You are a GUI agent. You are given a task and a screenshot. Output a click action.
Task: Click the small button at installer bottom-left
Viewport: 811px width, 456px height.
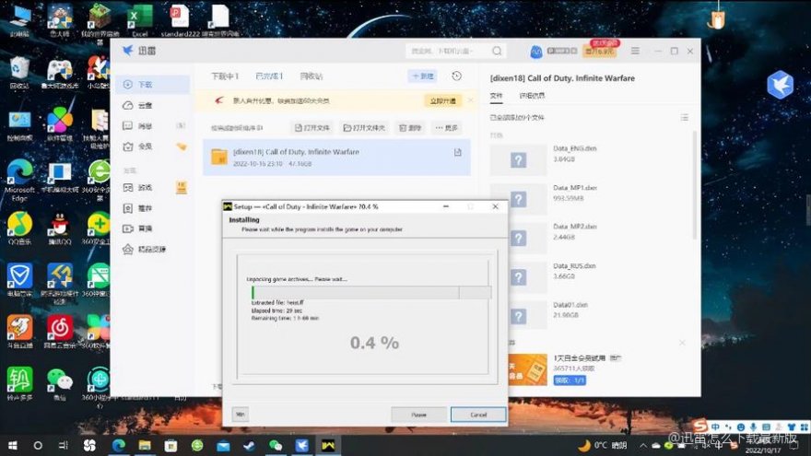point(240,415)
